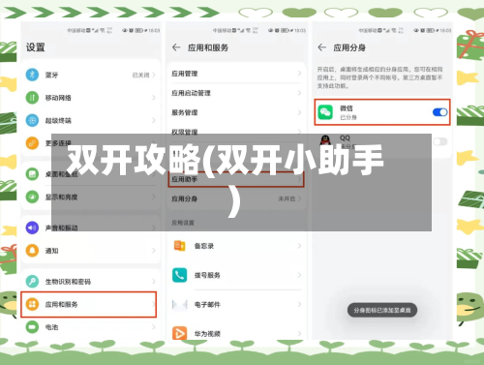484x365 pixels.
Task: Tap the 应用和服务 page title
Action: pos(208,47)
